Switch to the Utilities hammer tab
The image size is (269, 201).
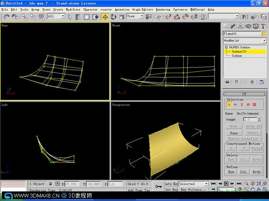tap(263, 26)
